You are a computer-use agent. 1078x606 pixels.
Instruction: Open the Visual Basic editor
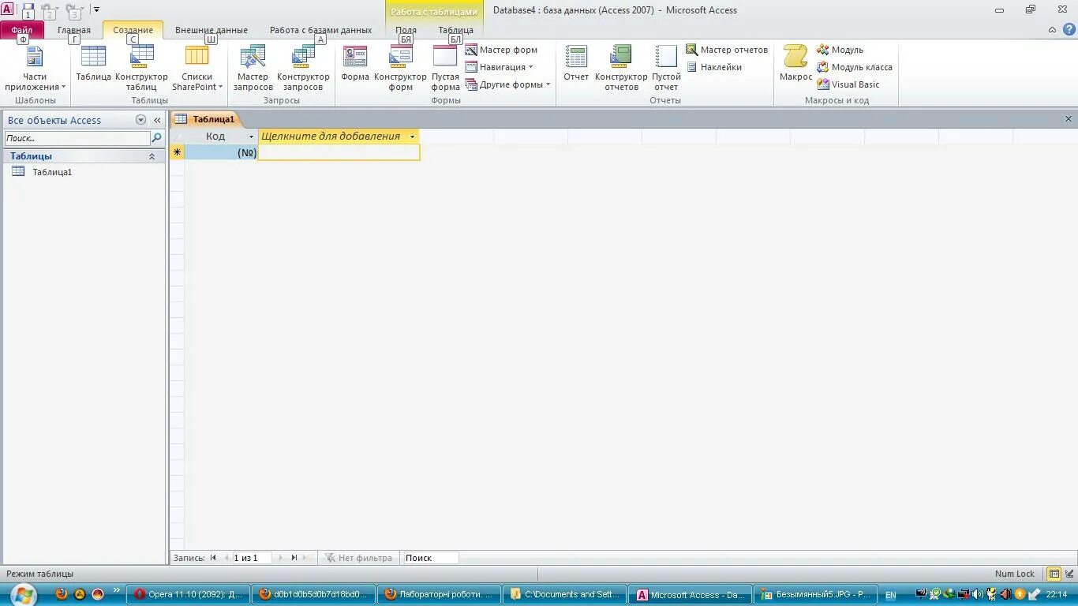tap(848, 84)
